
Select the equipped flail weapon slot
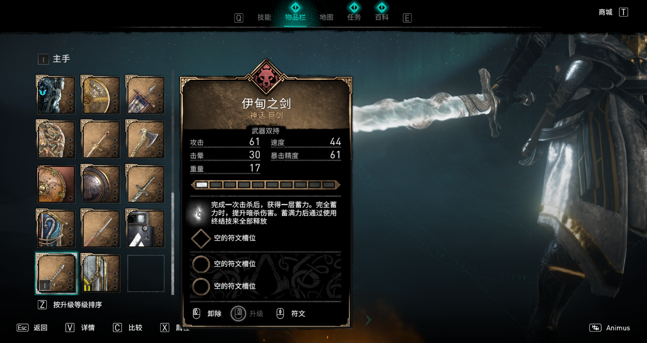coord(56,274)
